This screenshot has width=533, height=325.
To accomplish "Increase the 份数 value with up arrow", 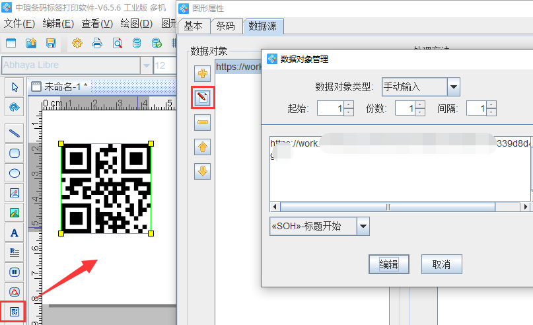I will (x=420, y=104).
